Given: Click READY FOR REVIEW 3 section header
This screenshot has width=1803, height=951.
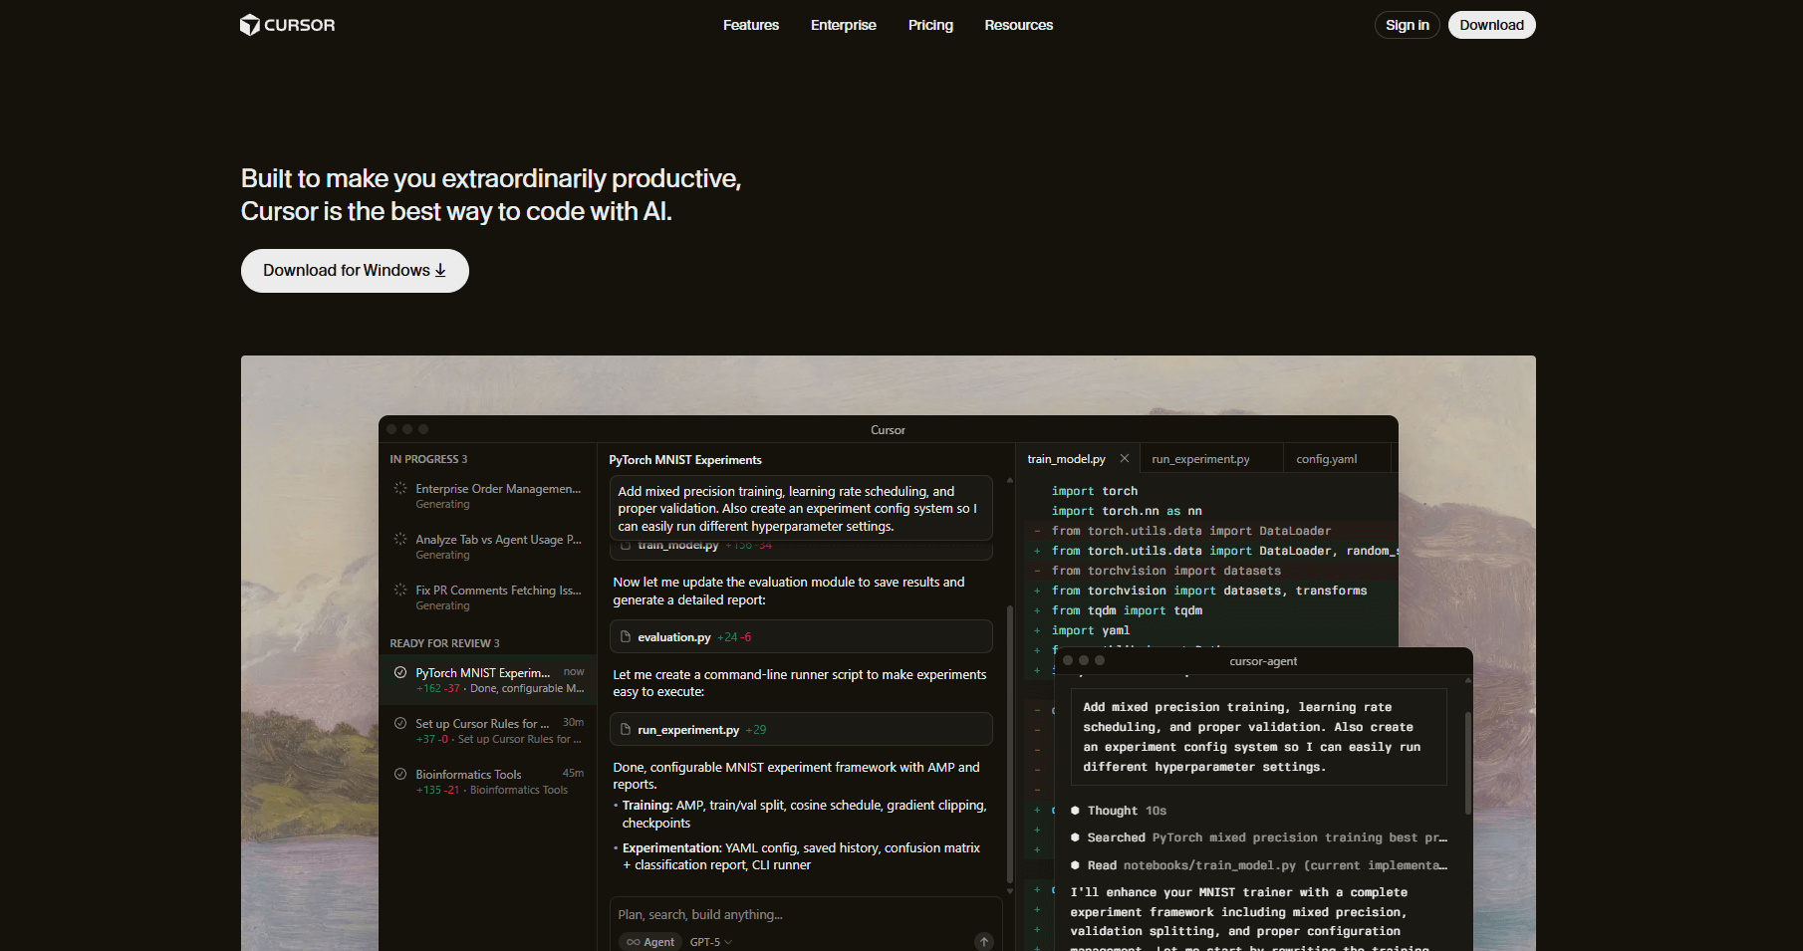Looking at the screenshot, I should 444,643.
